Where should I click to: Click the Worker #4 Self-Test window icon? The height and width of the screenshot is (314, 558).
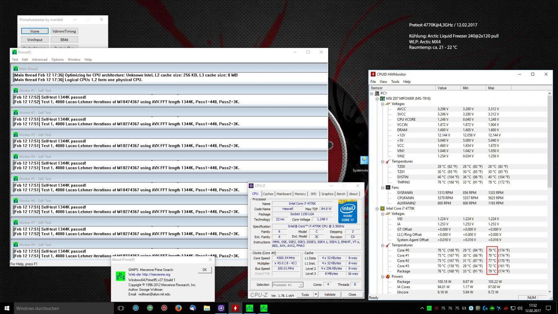click(16, 157)
